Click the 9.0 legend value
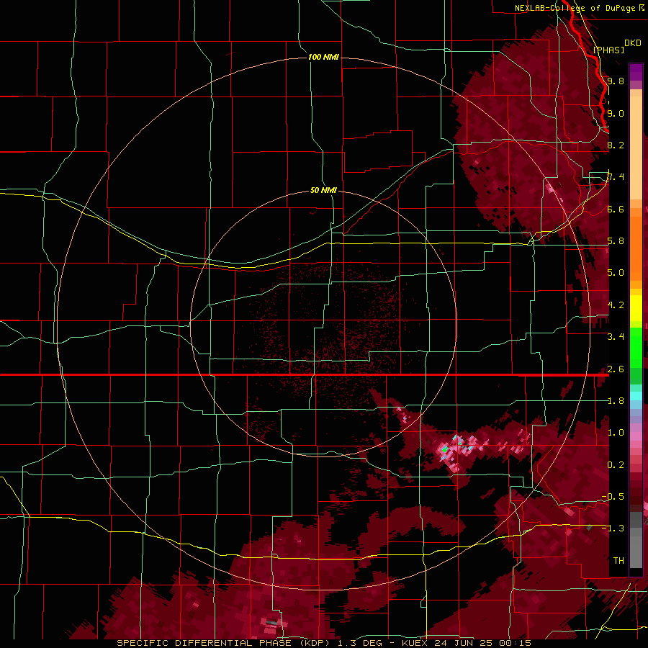 click(x=616, y=113)
